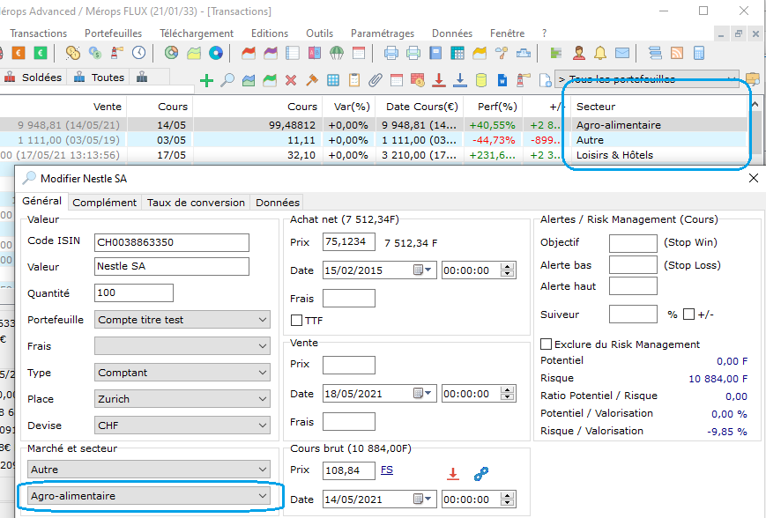Open the market dropdown showing Autre

148,470
